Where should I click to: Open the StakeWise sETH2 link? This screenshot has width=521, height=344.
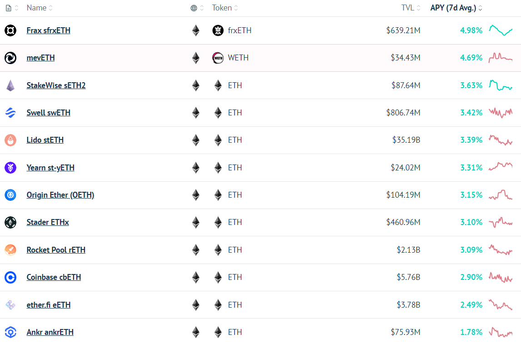point(56,85)
